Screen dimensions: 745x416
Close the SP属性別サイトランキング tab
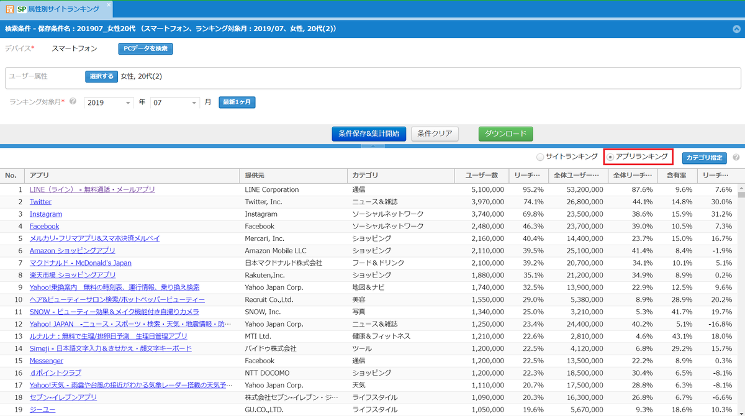point(109,5)
